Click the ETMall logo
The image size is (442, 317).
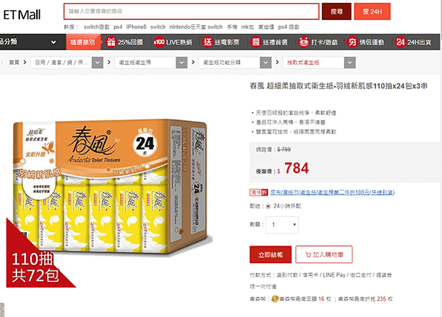(22, 15)
